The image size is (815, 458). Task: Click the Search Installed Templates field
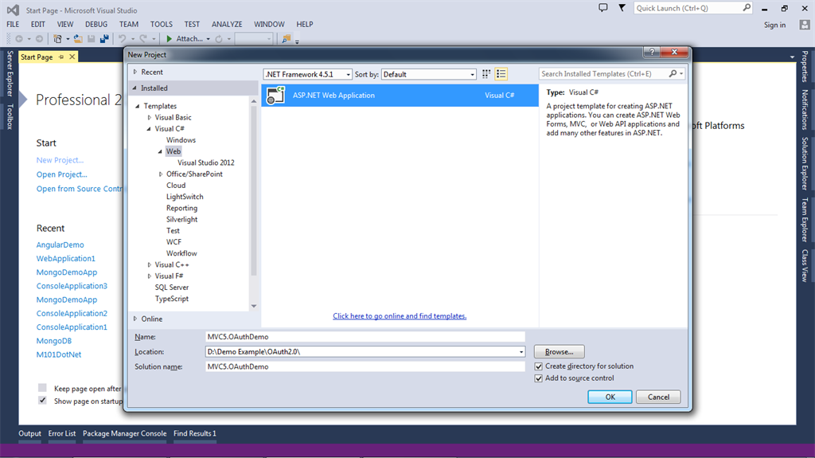pos(604,74)
